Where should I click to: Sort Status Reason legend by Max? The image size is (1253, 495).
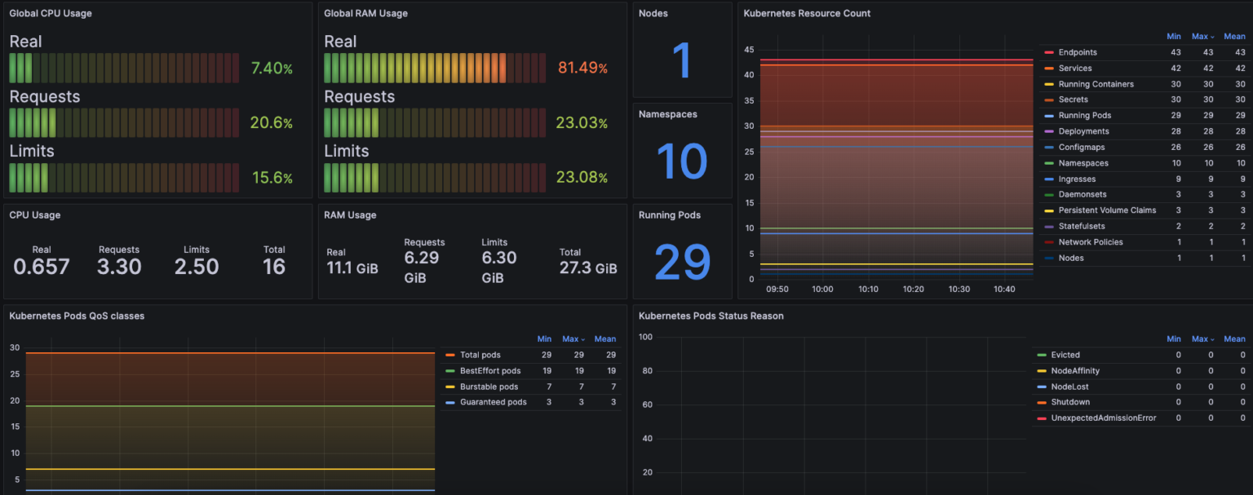coord(1202,339)
